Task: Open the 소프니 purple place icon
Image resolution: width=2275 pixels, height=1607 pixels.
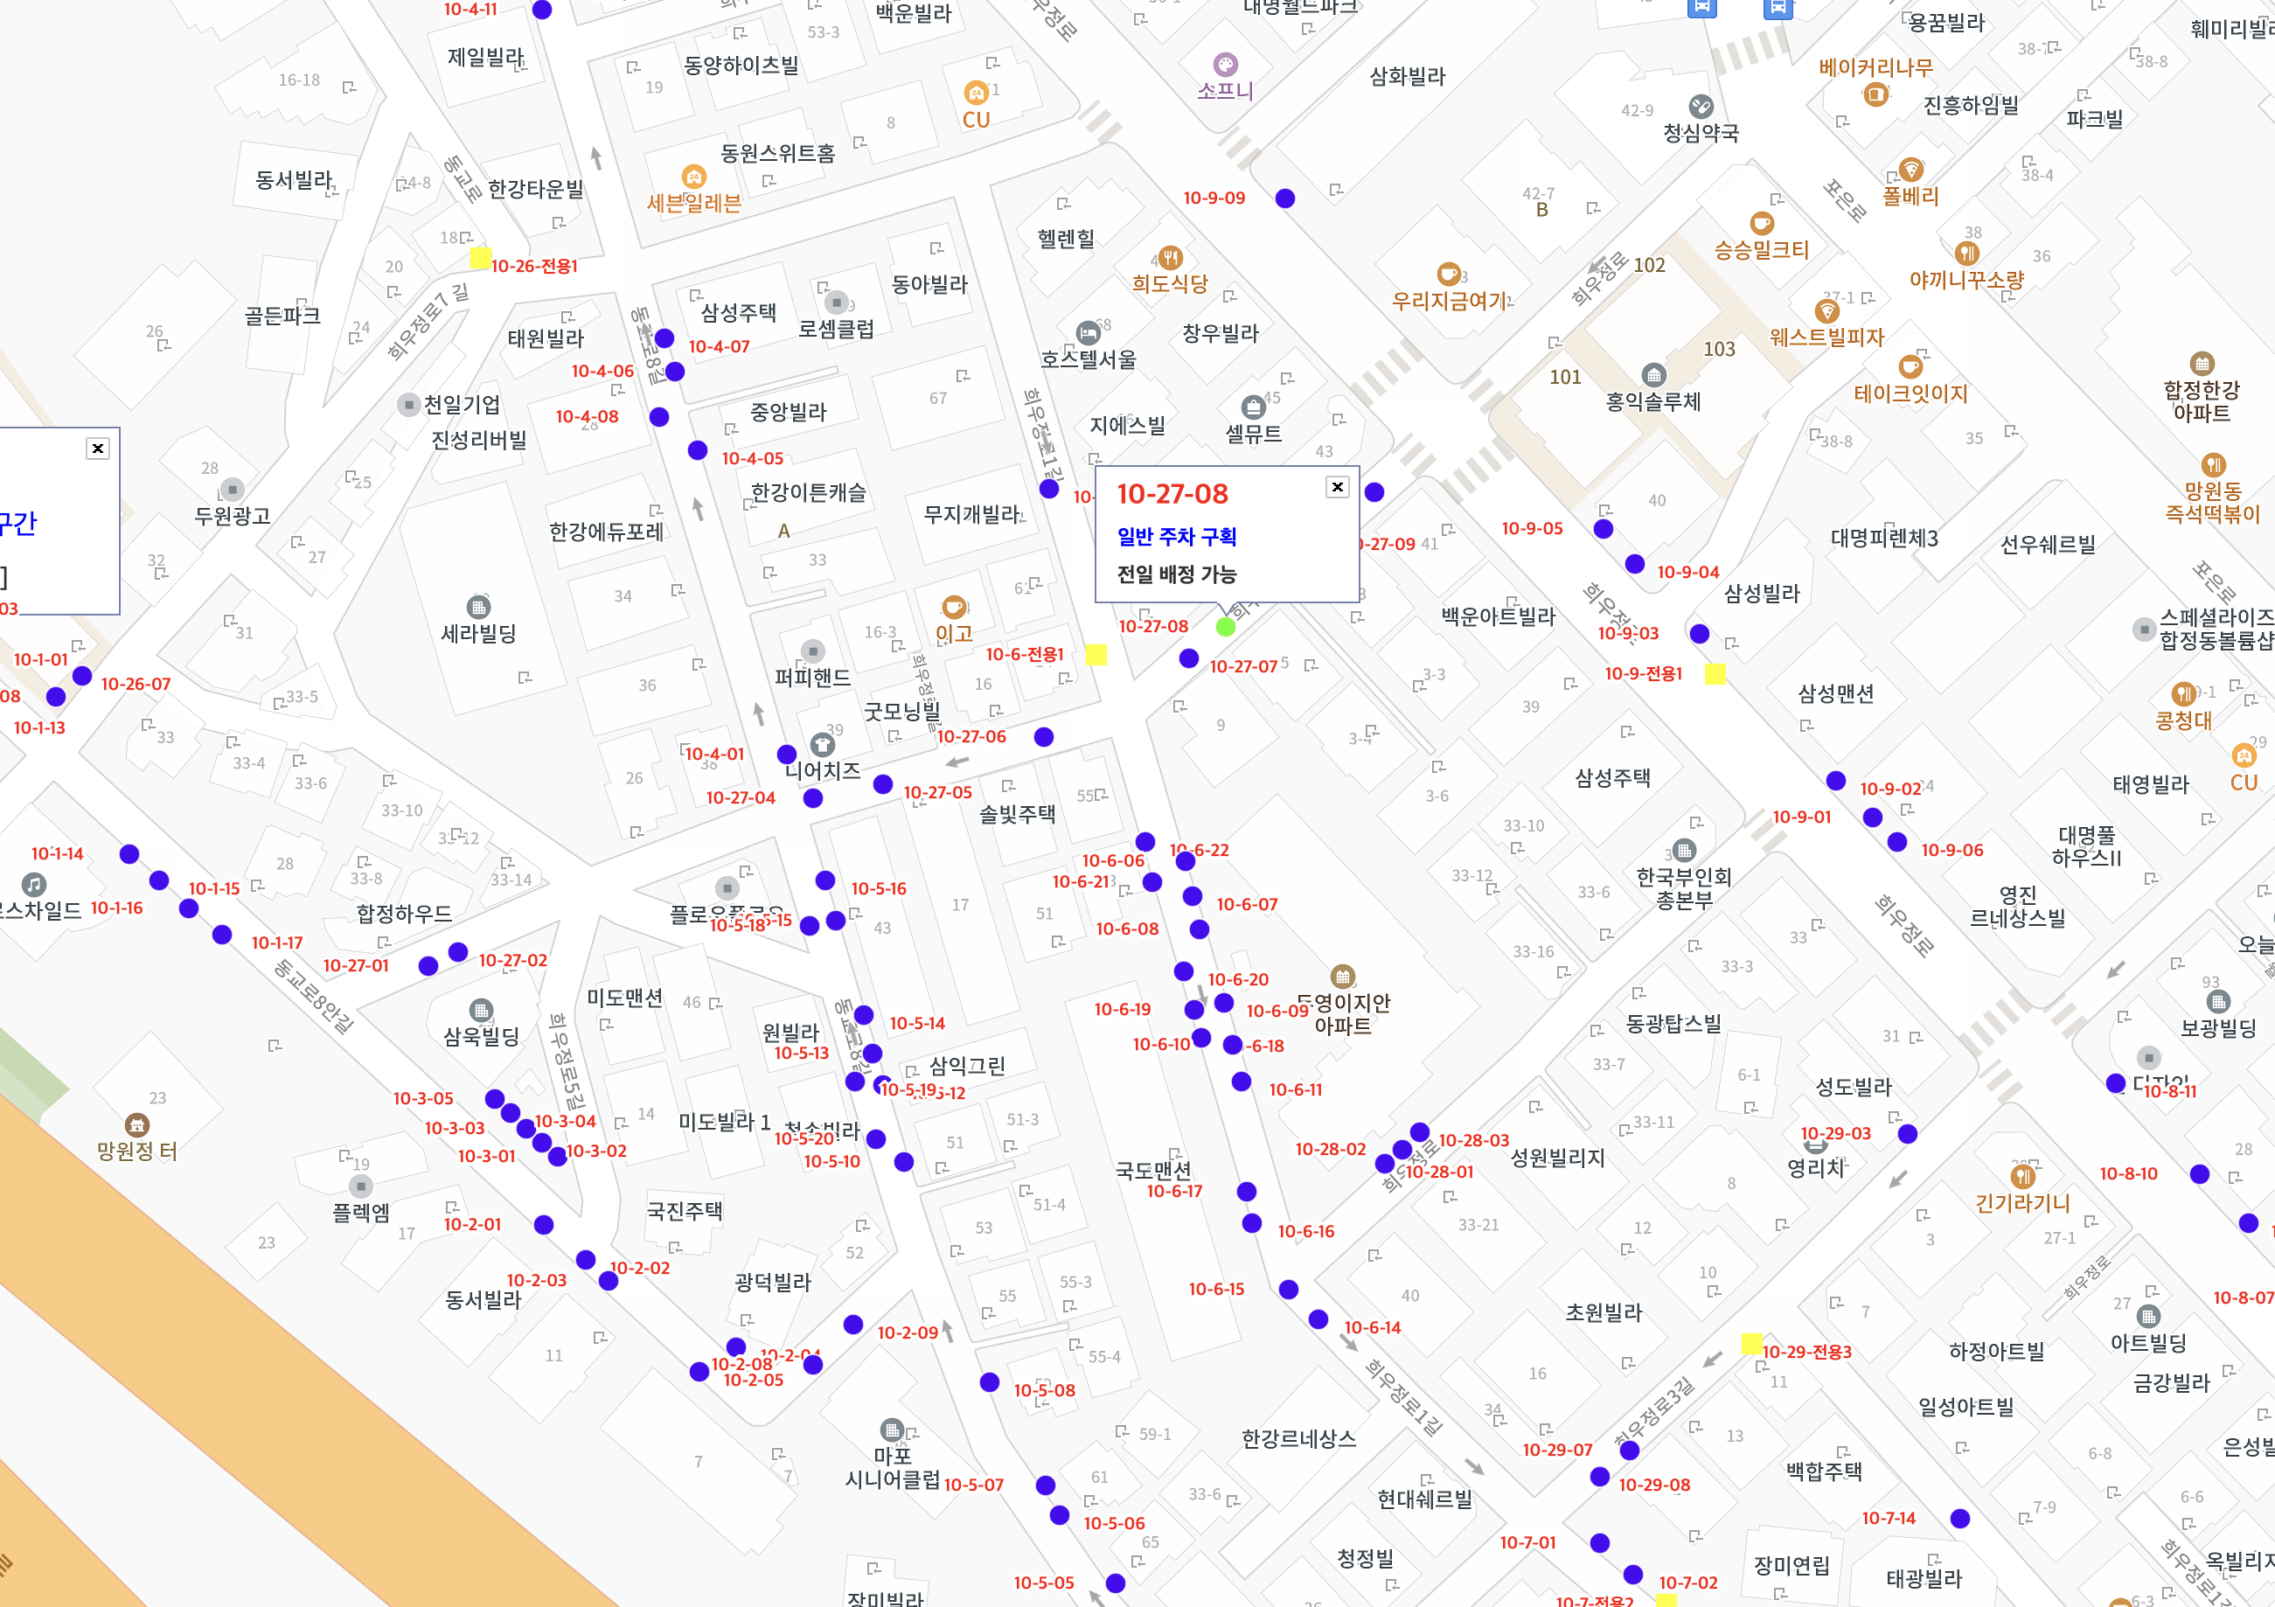Action: click(1225, 66)
